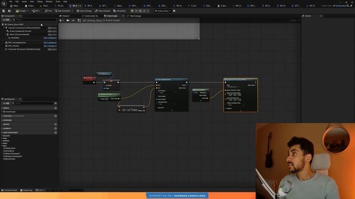
Task: Switch to the Construction Script tab
Action: 90,16
